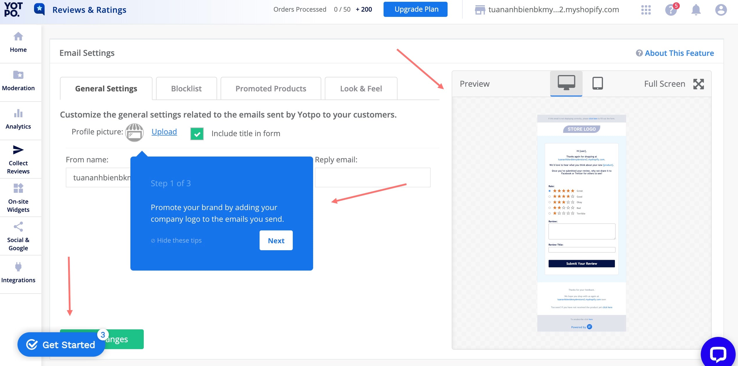Click the Upload profile picture link
The height and width of the screenshot is (366, 738).
[164, 132]
